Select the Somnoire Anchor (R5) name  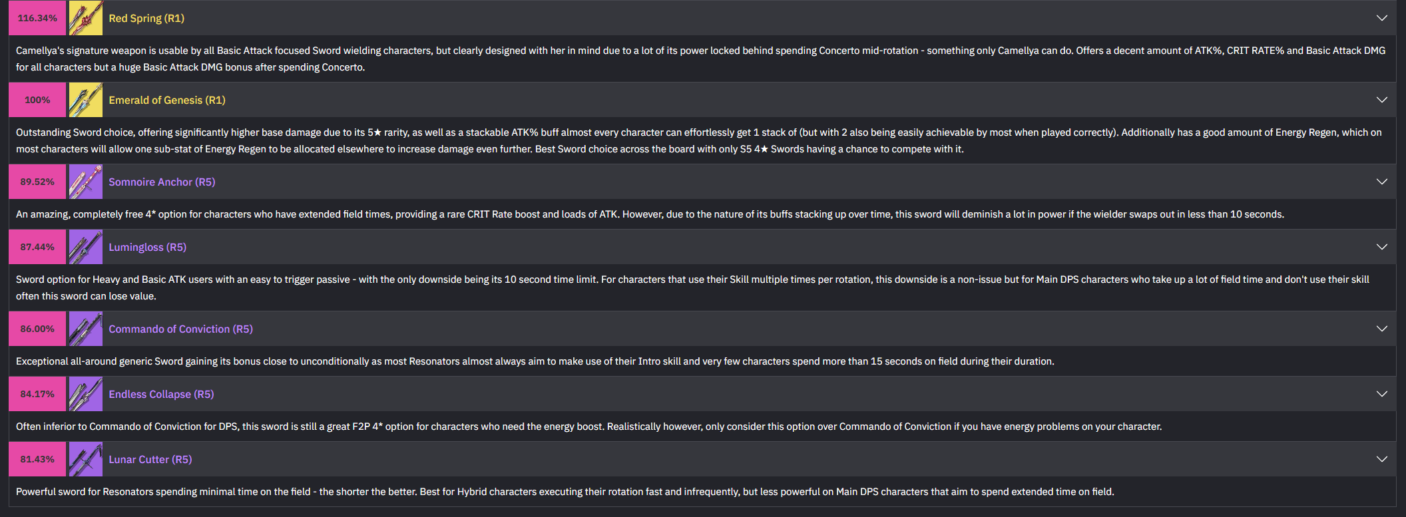[x=162, y=182]
